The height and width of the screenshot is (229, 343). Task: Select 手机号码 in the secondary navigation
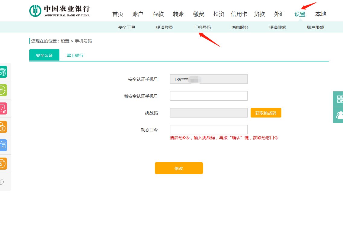[203, 27]
